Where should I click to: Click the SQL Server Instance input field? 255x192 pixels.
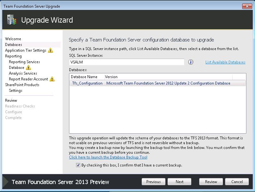click(127, 62)
